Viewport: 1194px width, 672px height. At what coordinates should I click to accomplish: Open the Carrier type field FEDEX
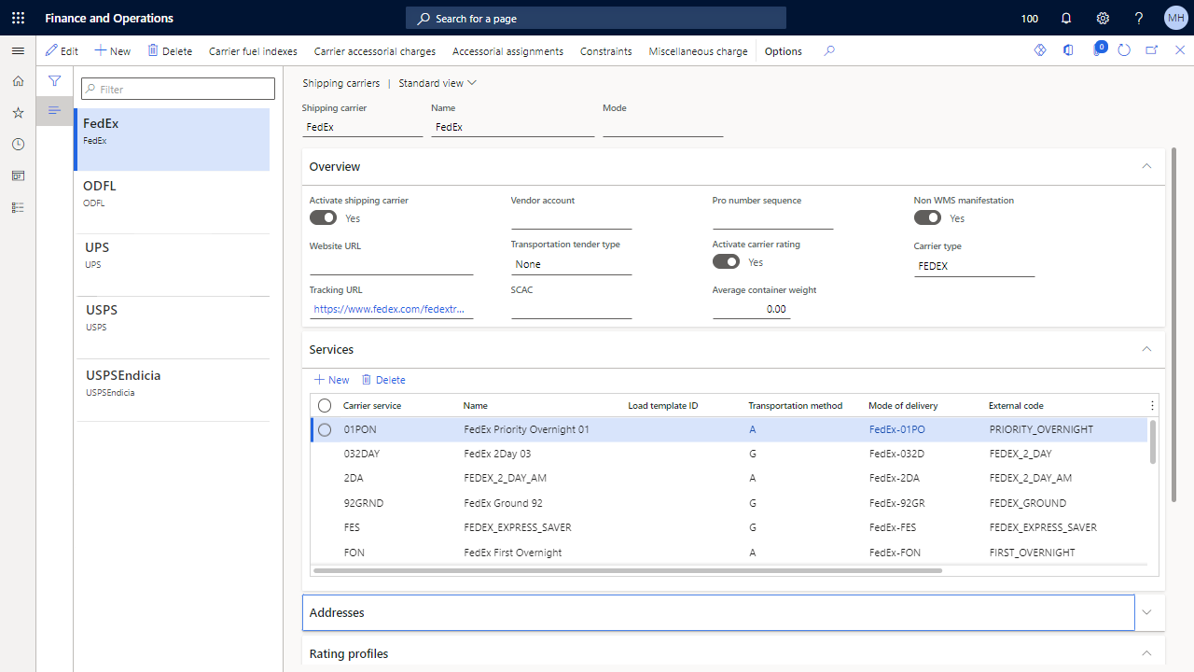coord(975,266)
